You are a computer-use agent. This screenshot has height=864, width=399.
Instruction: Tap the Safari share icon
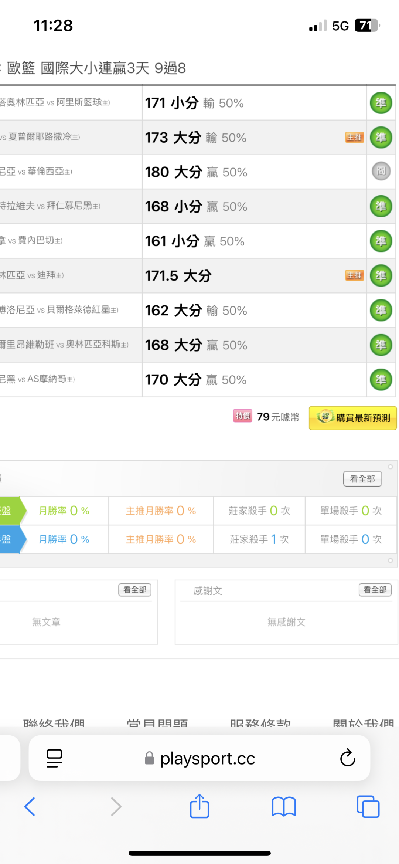pyautogui.click(x=199, y=806)
